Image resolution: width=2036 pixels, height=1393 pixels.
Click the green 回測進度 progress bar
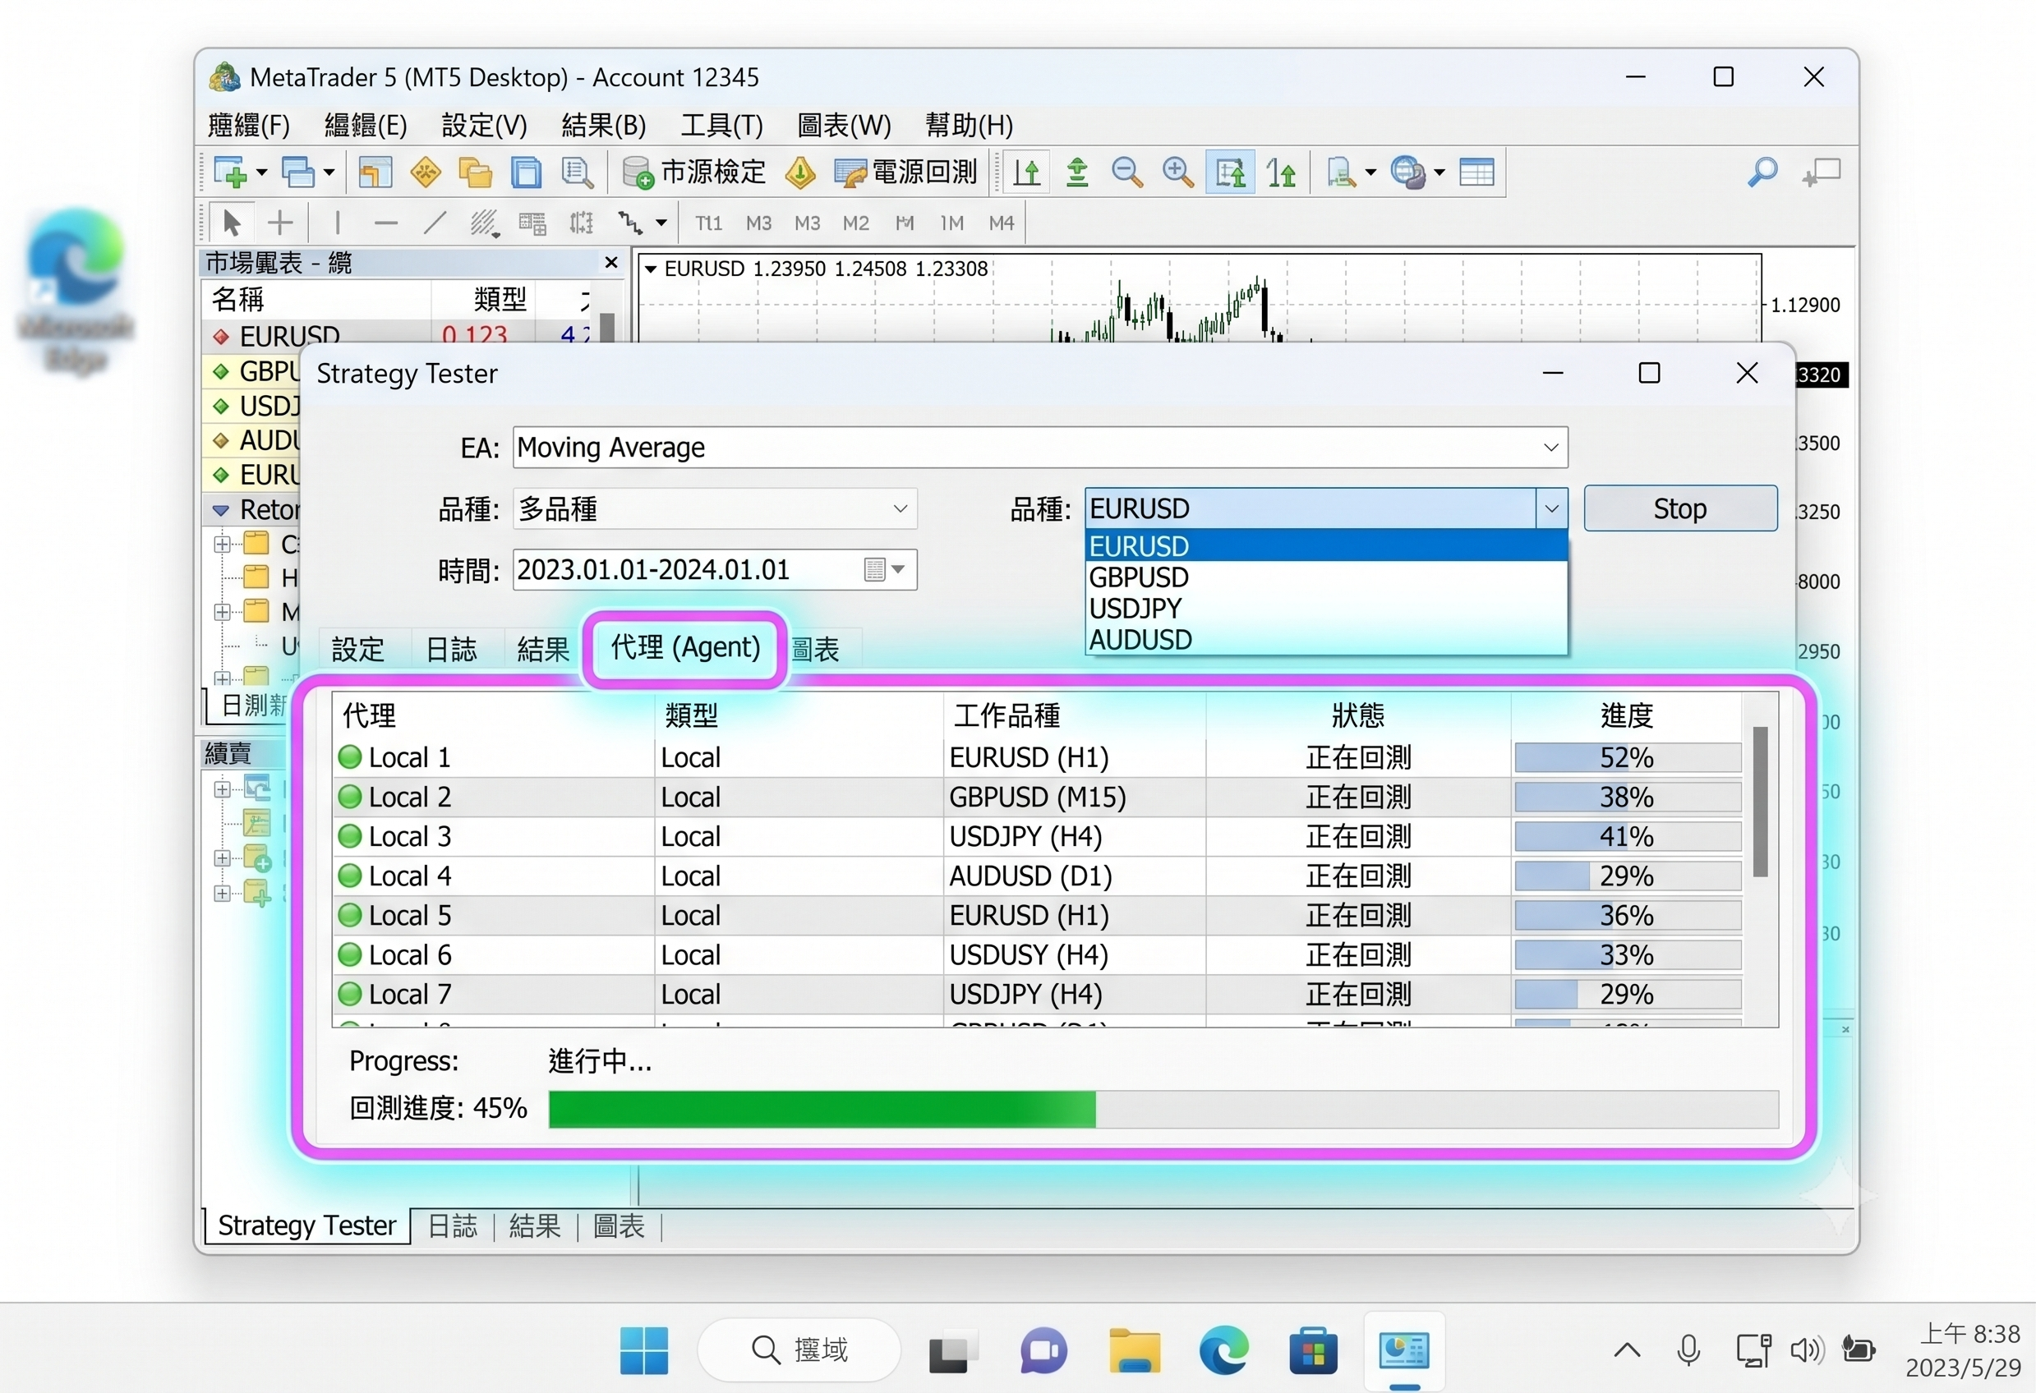822,1109
